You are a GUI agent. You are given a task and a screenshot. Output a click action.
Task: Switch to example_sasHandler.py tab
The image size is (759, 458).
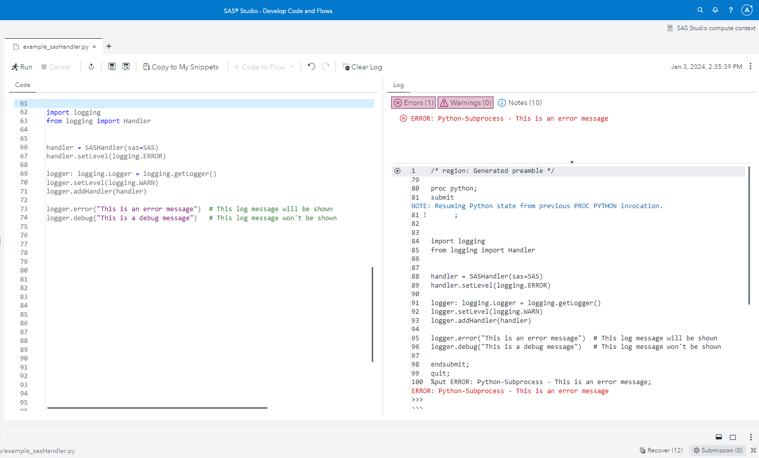pyautogui.click(x=55, y=47)
